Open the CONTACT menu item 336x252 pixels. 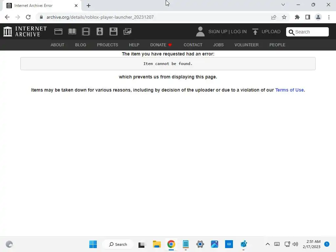pos(193,45)
